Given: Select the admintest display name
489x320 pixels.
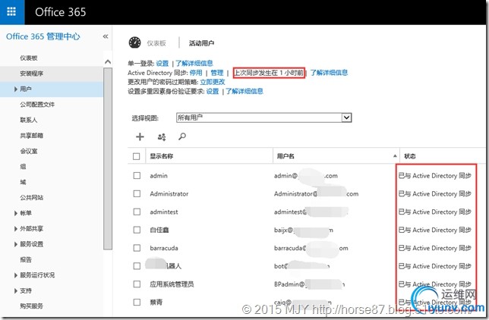Looking at the screenshot, I should 164,212.
